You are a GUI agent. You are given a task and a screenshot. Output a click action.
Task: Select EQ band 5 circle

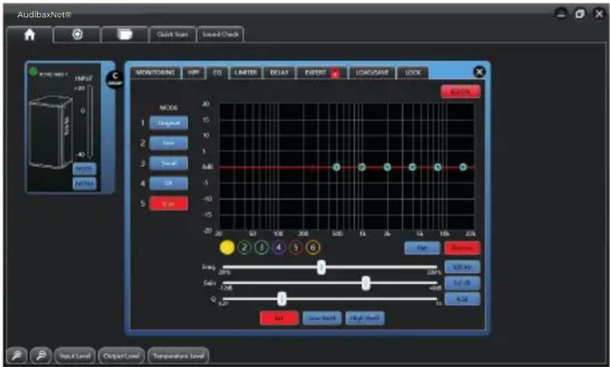click(x=296, y=247)
